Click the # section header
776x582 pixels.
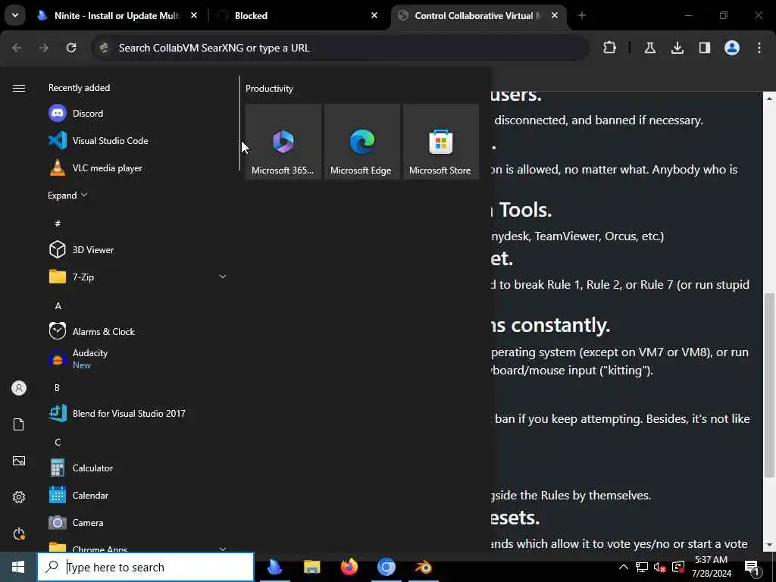[58, 224]
